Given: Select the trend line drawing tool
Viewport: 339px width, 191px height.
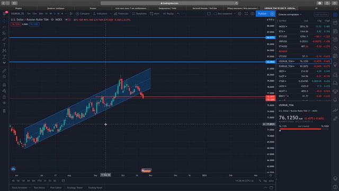Looking at the screenshot, I should tap(4, 27).
